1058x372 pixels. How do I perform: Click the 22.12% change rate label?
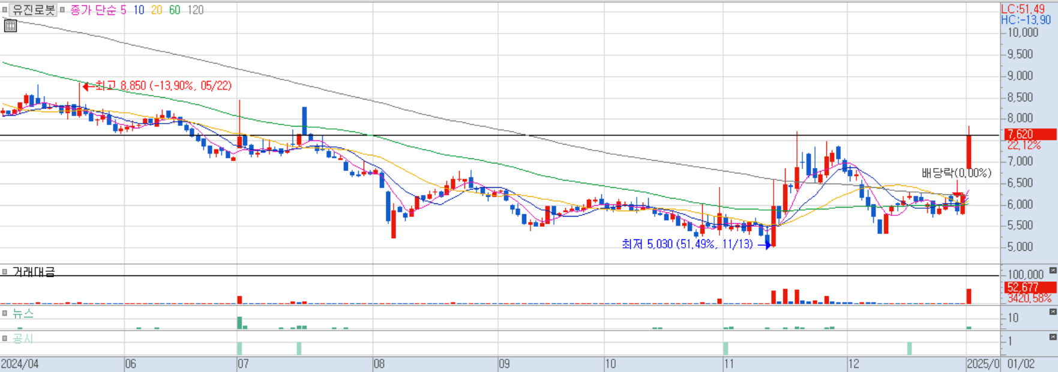(x=1024, y=145)
